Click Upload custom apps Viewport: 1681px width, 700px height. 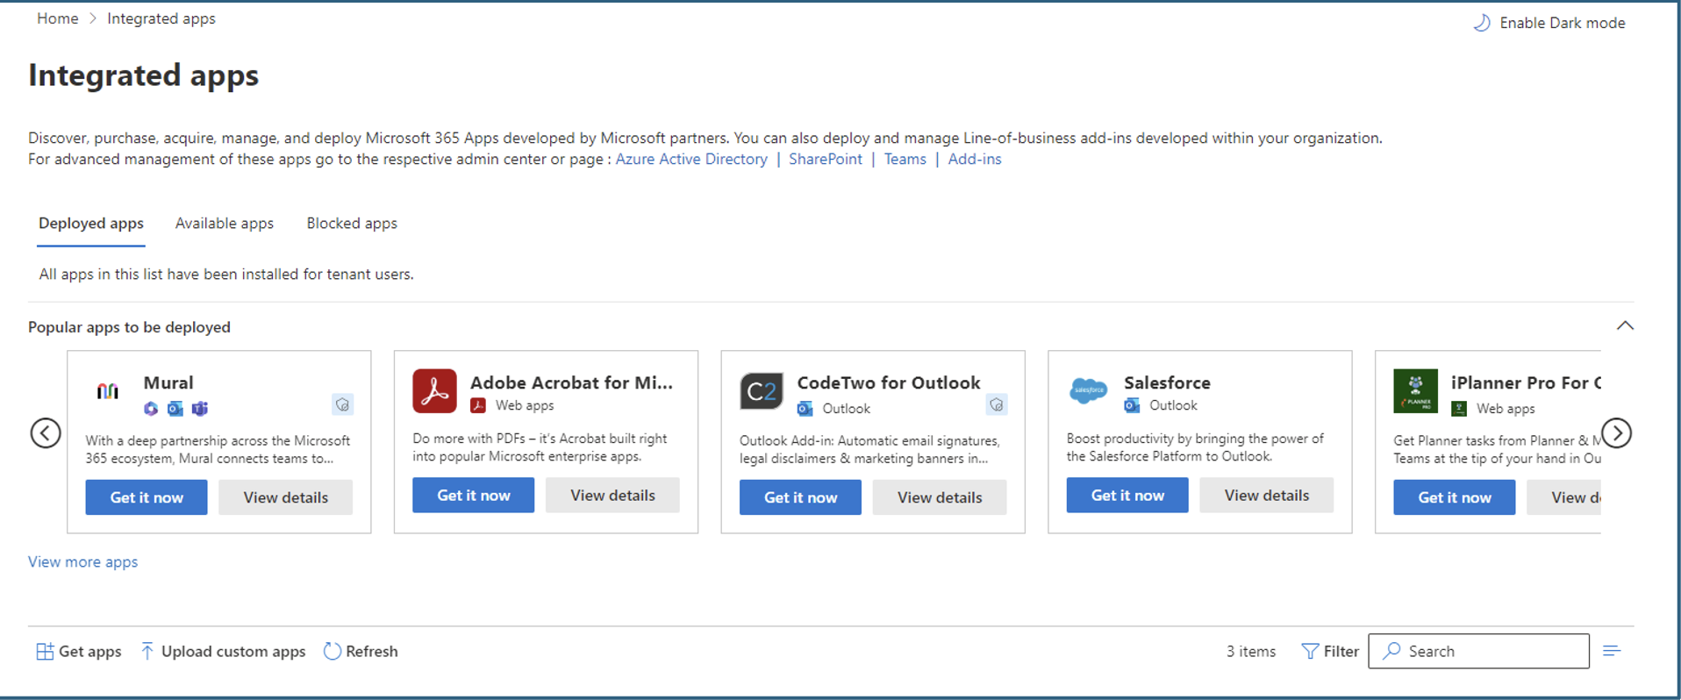(x=224, y=651)
